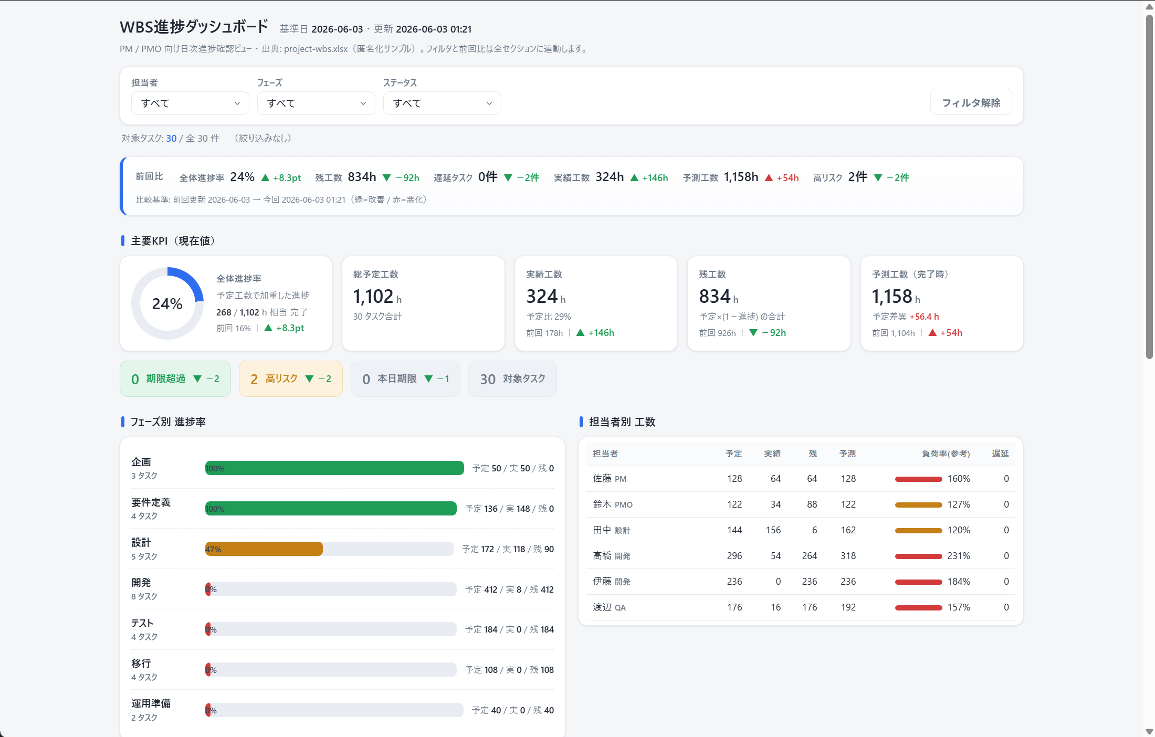
Task: Click the green up arrow beside +8.3pt in the 前回比 bar
Action: [265, 178]
